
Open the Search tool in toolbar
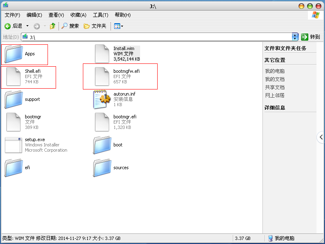click(x=70, y=26)
